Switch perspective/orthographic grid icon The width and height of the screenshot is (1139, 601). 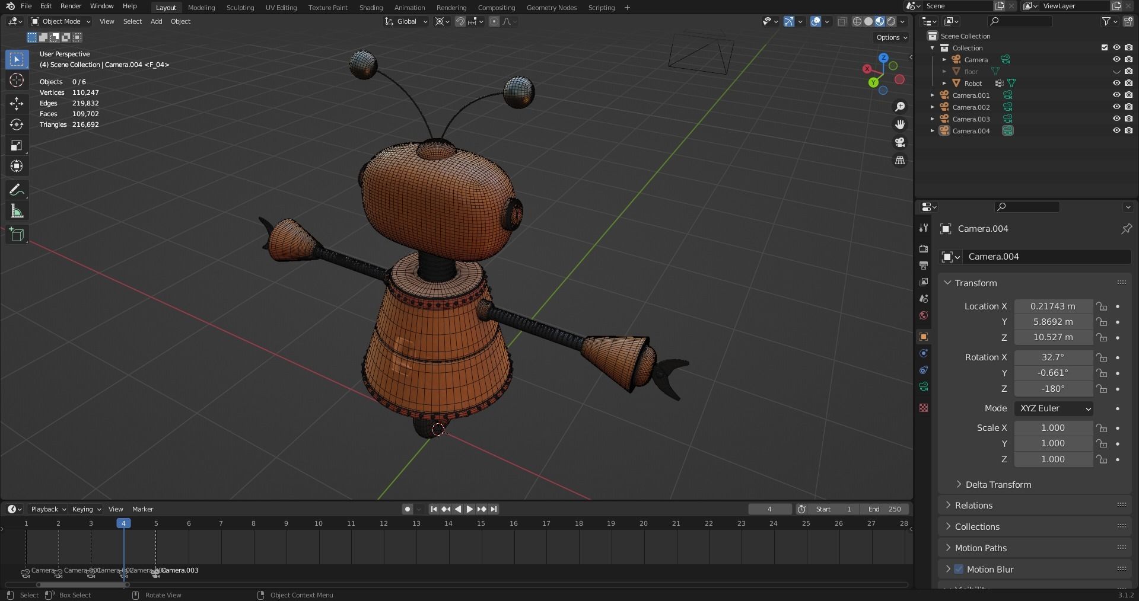pyautogui.click(x=900, y=161)
